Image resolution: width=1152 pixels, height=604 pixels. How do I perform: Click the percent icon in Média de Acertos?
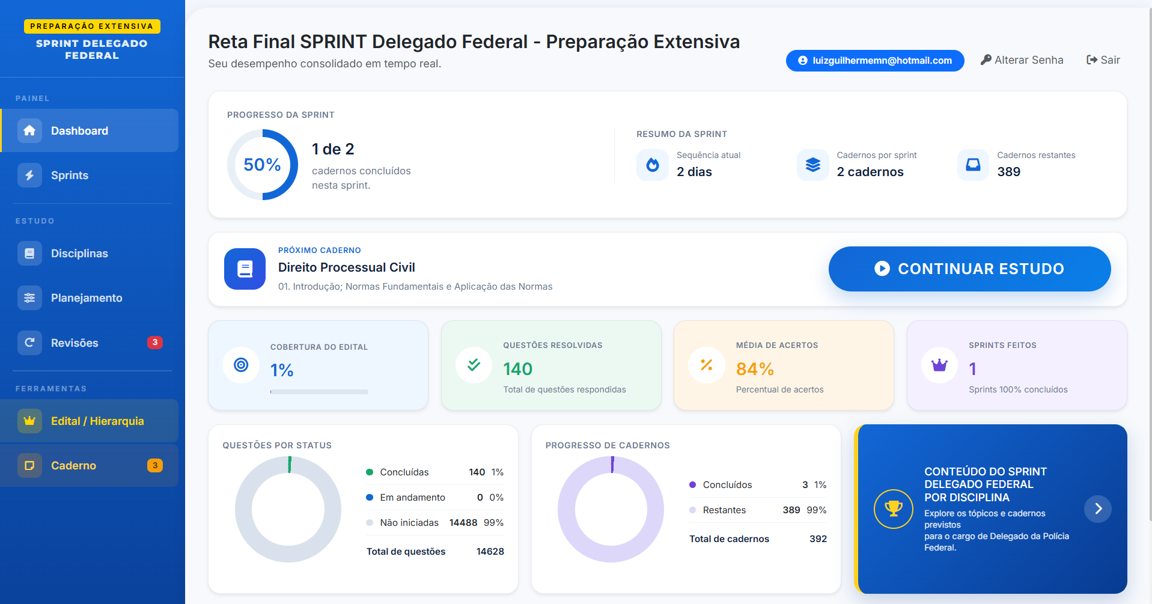[707, 364]
